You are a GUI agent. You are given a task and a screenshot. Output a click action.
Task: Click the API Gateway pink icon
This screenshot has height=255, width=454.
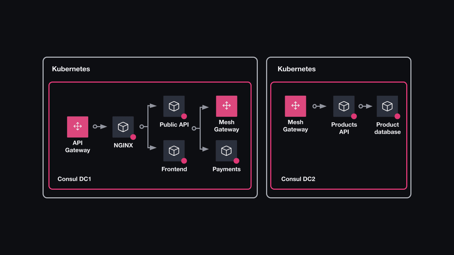click(x=78, y=127)
